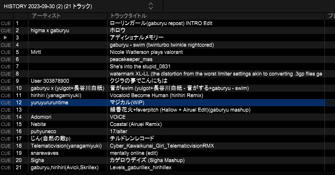Click CUE button for track 15
Screen dimensions: 335x175
[x=6, y=124]
